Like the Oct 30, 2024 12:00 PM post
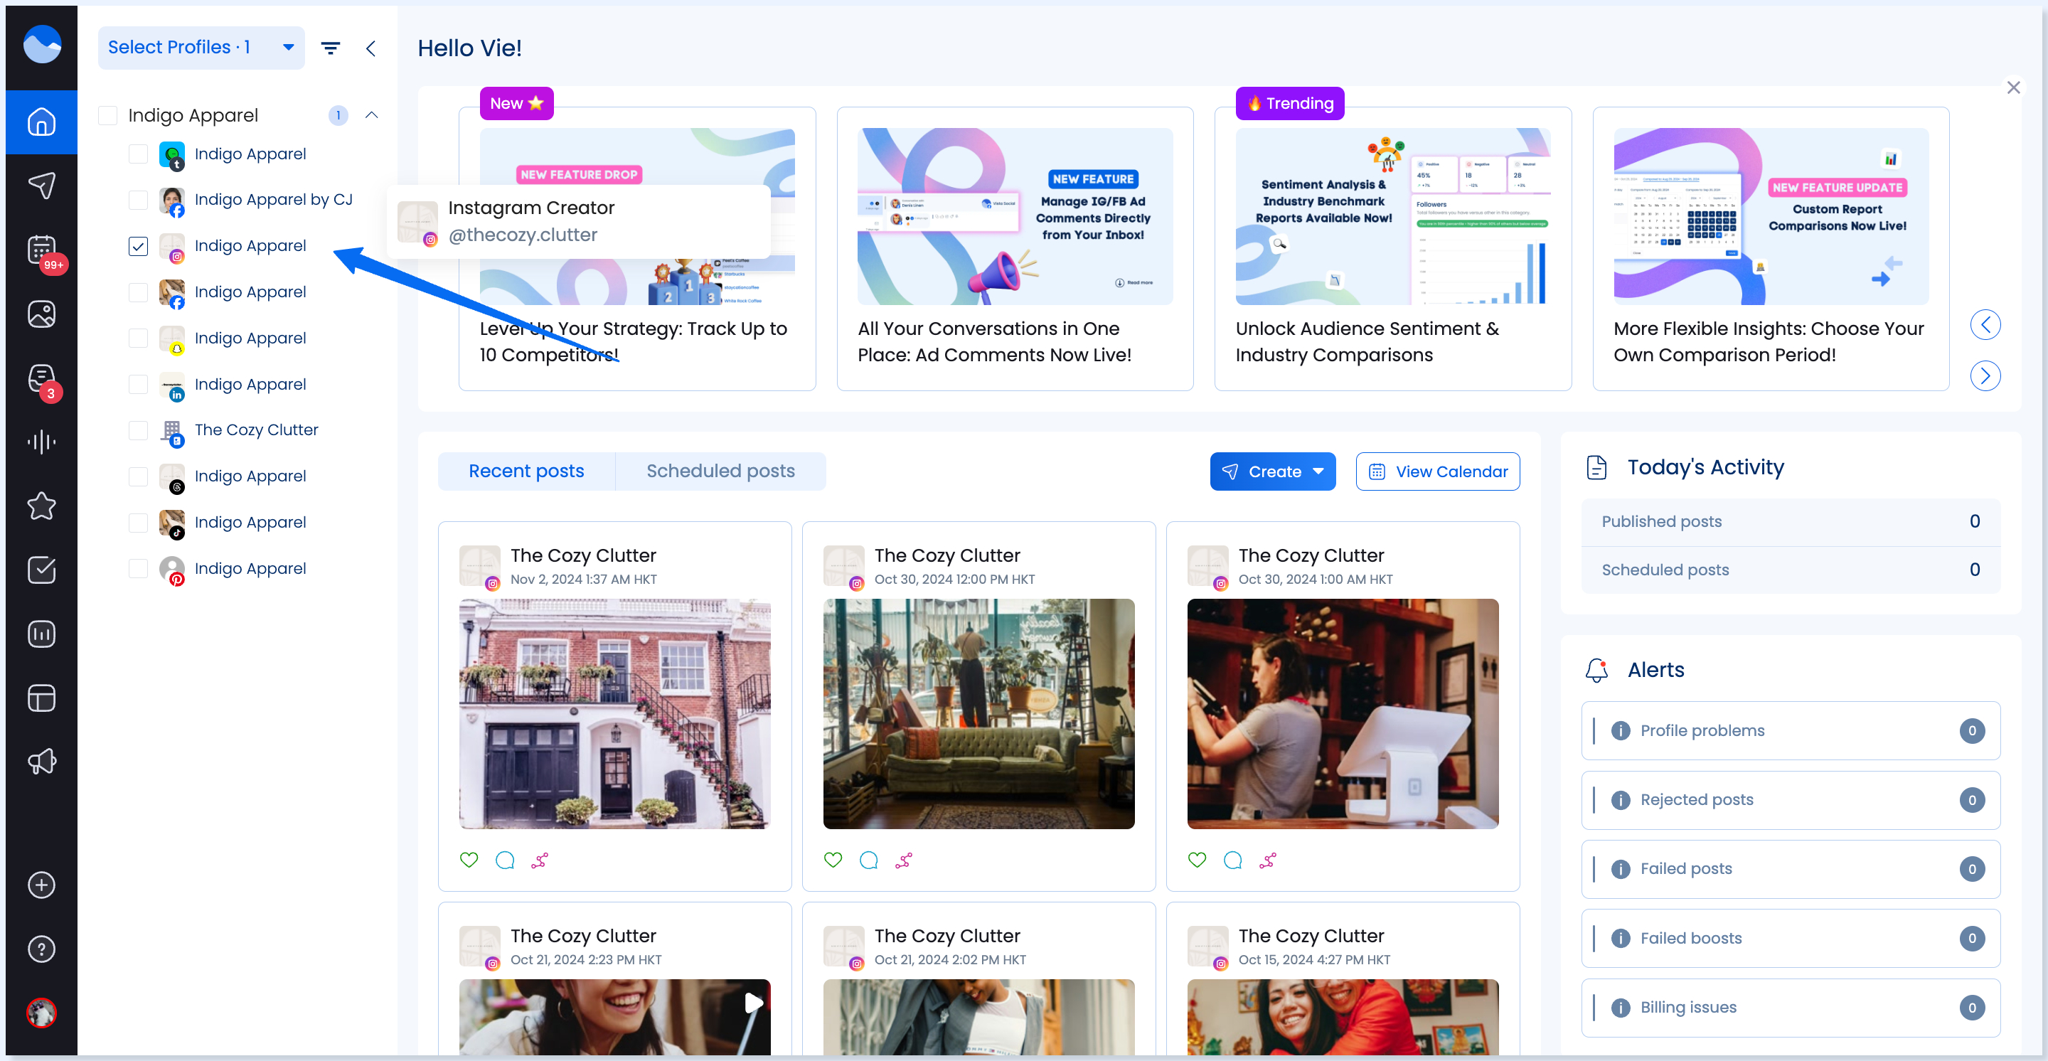The height and width of the screenshot is (1061, 2048). coord(833,860)
